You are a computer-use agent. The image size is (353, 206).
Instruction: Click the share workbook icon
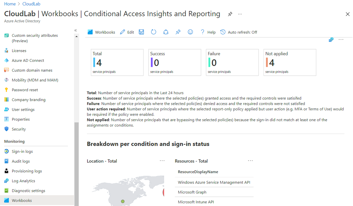click(166, 32)
